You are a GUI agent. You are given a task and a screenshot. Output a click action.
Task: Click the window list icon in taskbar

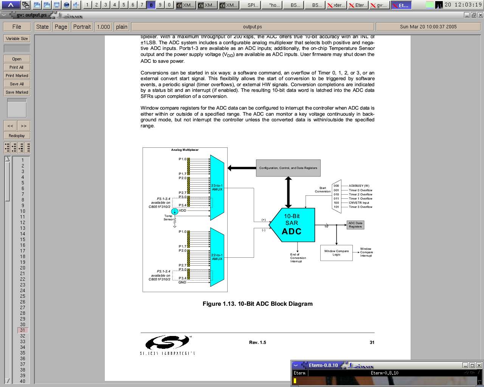coord(26,5)
